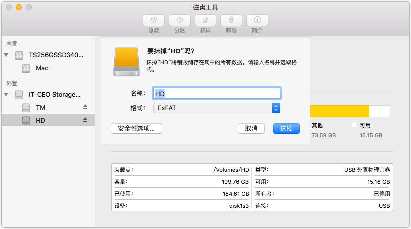
Task: Click the green zoom window button
Action: (29, 8)
